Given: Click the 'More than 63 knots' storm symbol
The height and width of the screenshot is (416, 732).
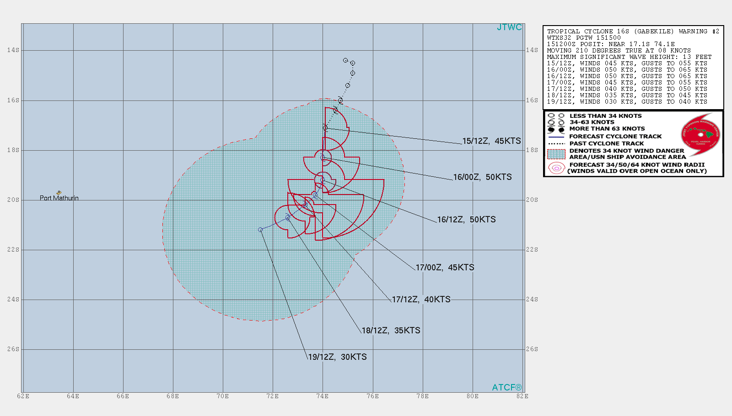Looking at the screenshot, I should pyautogui.click(x=556, y=129).
